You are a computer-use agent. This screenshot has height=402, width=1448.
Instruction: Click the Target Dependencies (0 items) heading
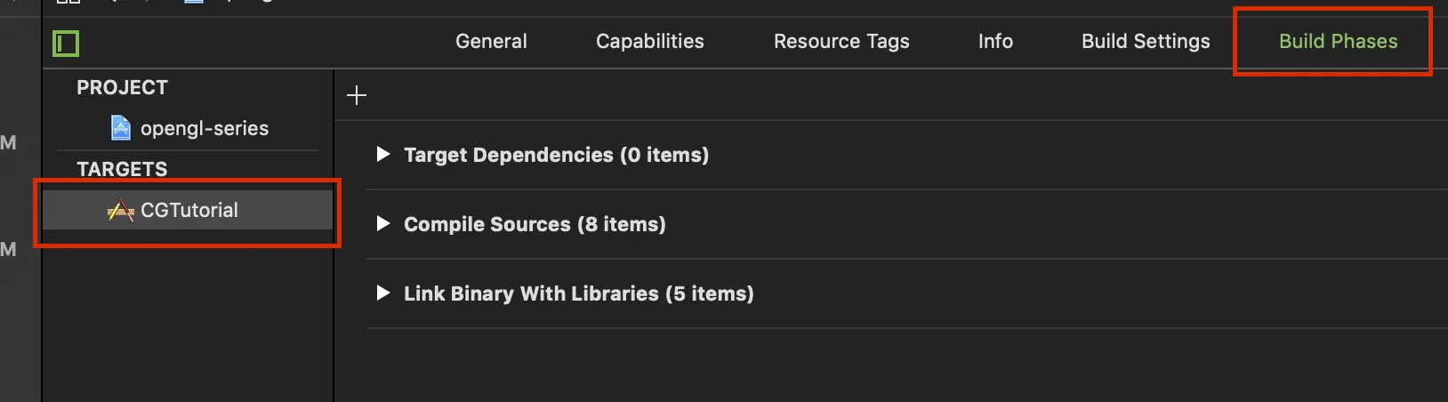[556, 155]
